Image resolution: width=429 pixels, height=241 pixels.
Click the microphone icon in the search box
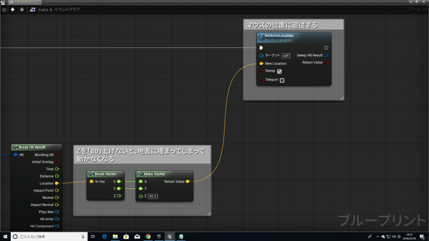[x=83, y=236]
